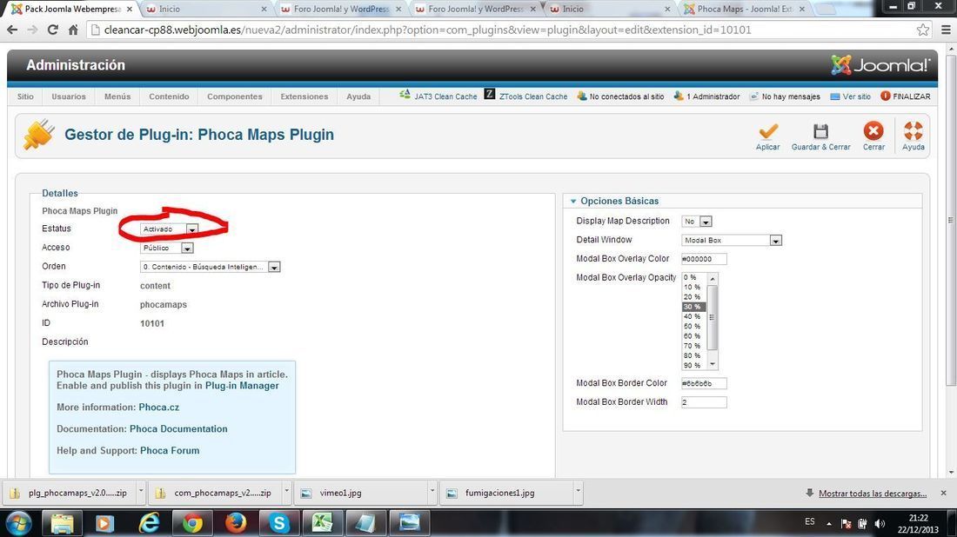Image resolution: width=957 pixels, height=537 pixels.
Task: Close the downloads bar
Action: tap(944, 493)
